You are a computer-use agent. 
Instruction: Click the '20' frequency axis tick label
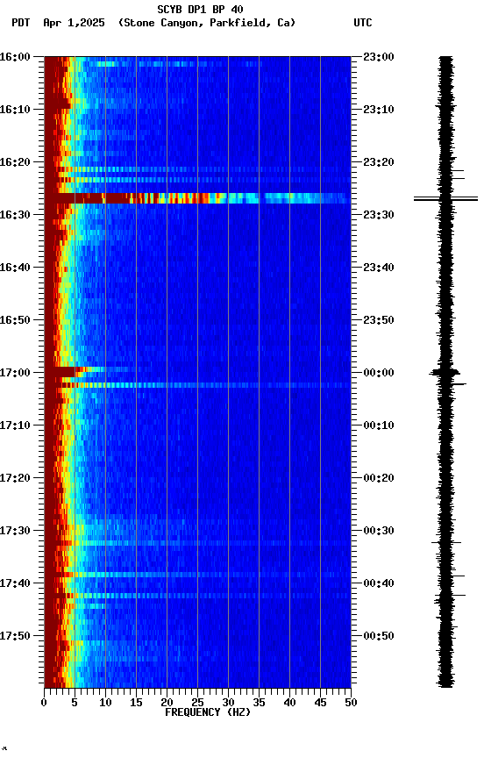(x=167, y=703)
